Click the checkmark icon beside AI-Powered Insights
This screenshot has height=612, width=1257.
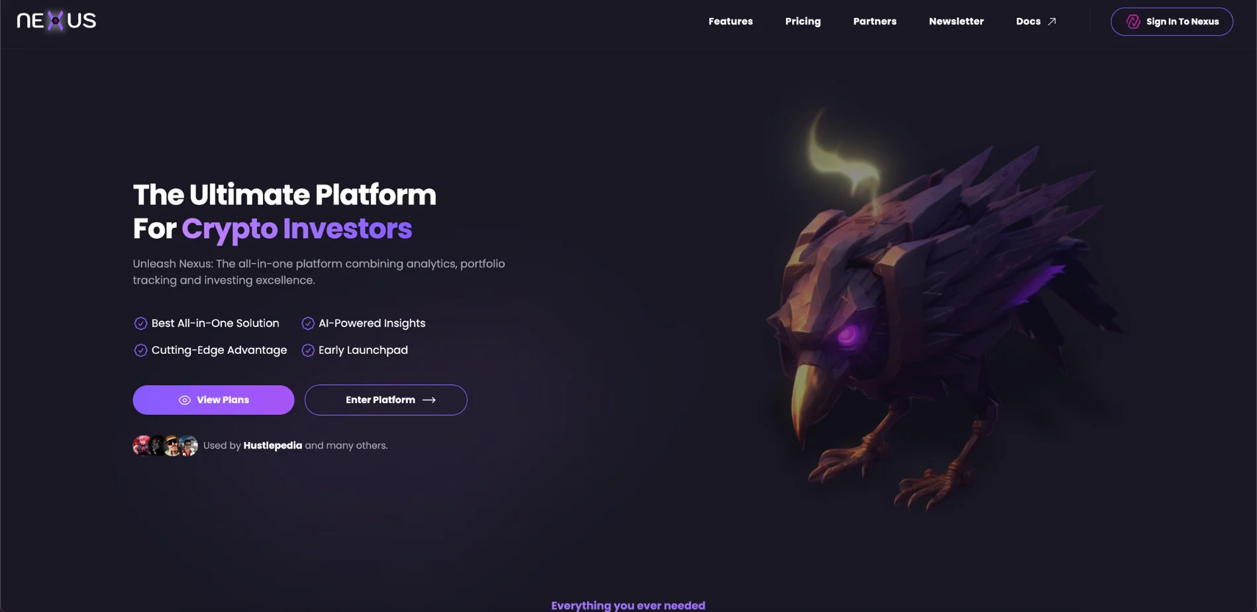[308, 324]
